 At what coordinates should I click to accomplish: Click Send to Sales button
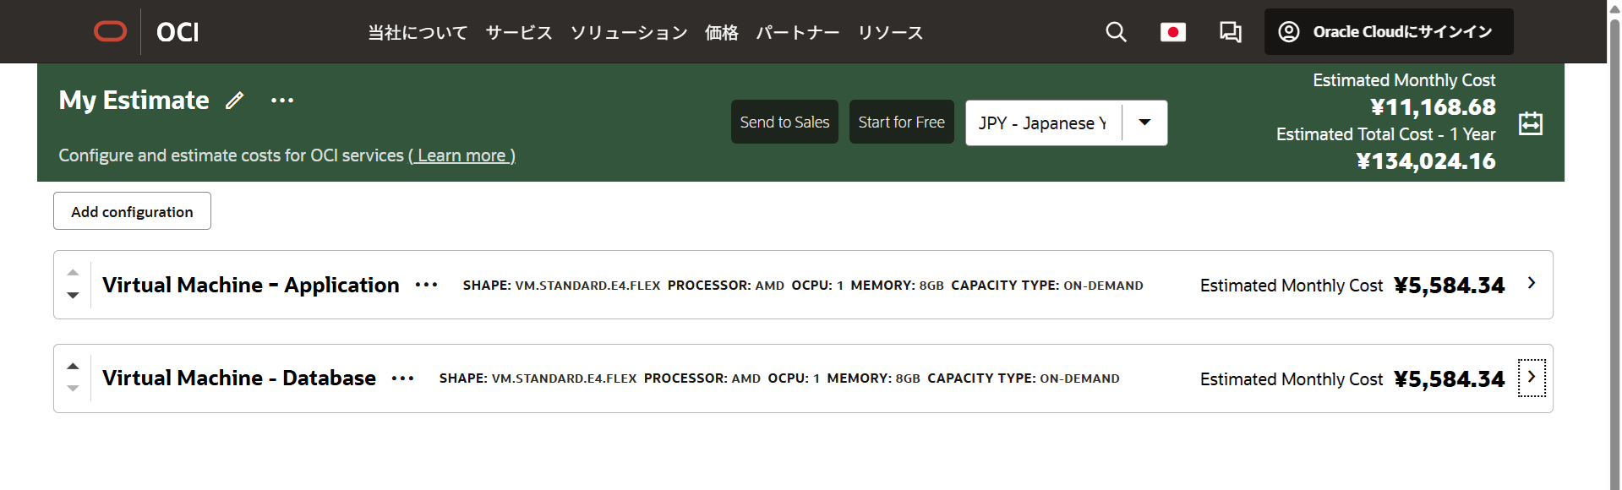pyautogui.click(x=784, y=122)
